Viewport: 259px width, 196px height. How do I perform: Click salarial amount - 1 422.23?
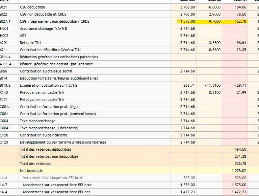(238, 192)
